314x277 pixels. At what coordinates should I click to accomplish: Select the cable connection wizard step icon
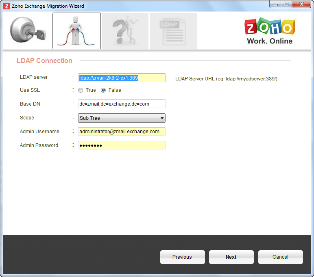click(76, 31)
